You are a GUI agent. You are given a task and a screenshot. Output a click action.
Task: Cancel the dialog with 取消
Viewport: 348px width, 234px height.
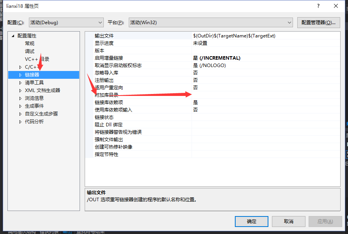pyautogui.click(x=289, y=222)
